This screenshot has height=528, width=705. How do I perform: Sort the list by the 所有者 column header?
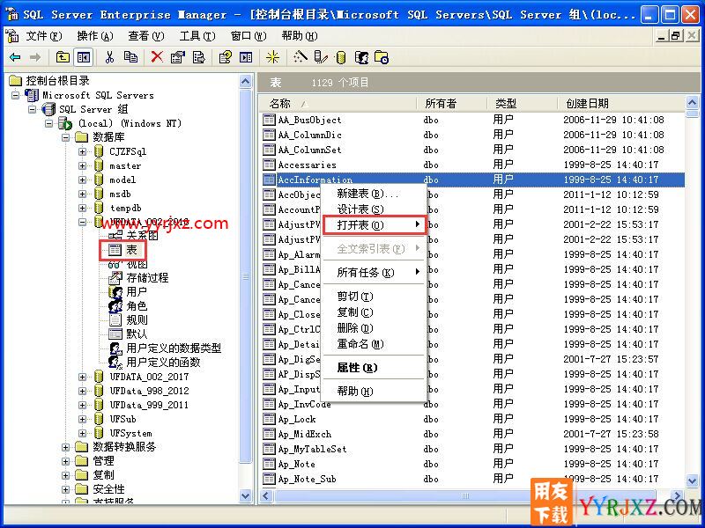pos(452,104)
